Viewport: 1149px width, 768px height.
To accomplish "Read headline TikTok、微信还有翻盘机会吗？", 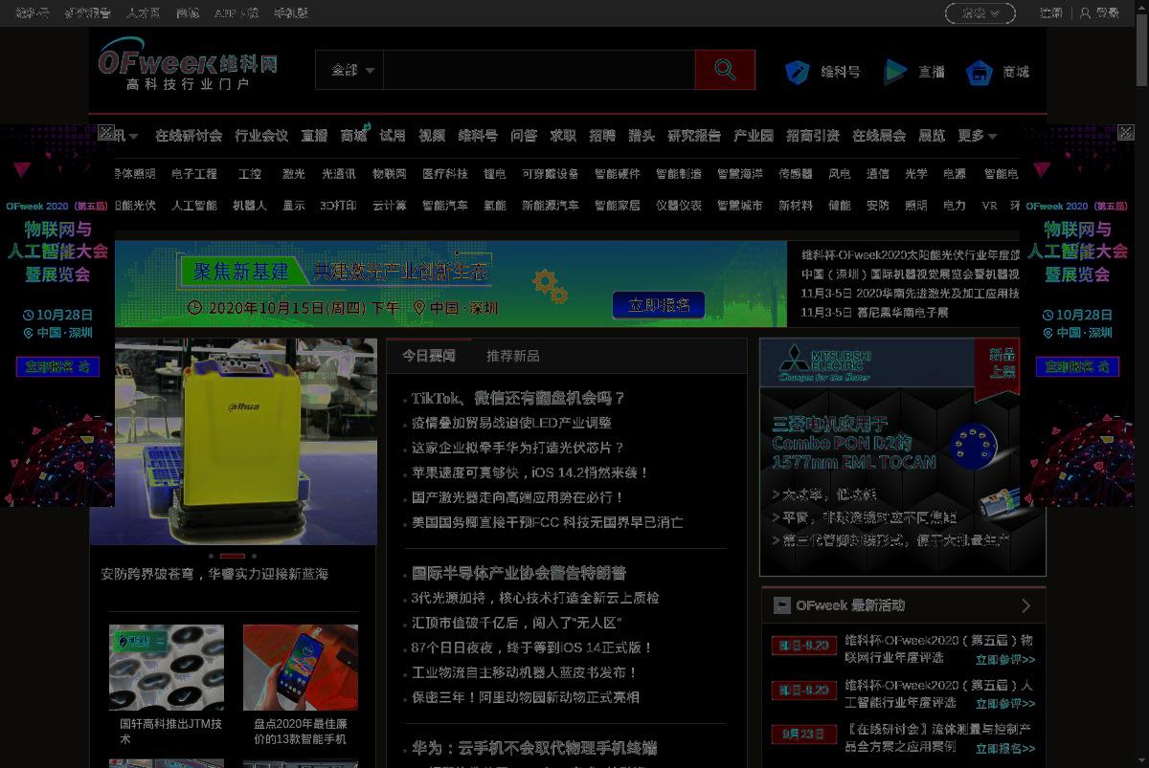I will 518,398.
